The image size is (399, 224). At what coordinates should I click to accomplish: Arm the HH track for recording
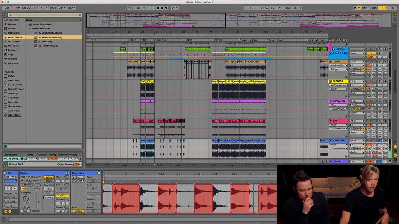coord(386,121)
